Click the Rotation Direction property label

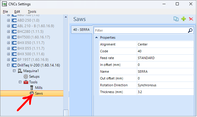[x=114, y=85]
